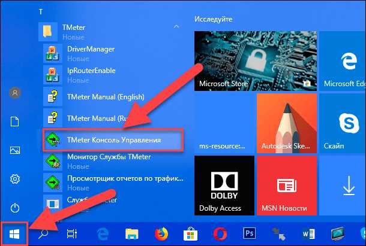
Task: Click the download arrow tile
Action: point(343,186)
